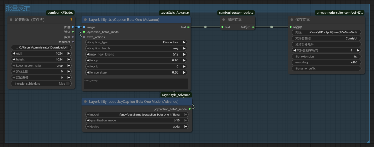374x147 pixels.
Task: Click the user_prompt text area
Action: pos(136,84)
